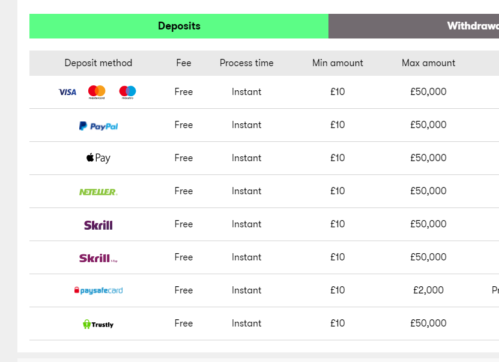Screen dimensions: 499x362
Task: Click the Max amount column header
Action: point(428,63)
